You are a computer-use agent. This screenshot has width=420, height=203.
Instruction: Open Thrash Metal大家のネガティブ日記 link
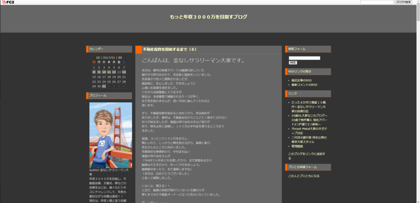click(x=308, y=131)
